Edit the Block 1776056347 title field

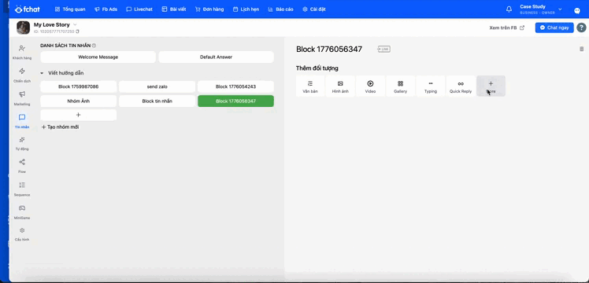pos(329,49)
